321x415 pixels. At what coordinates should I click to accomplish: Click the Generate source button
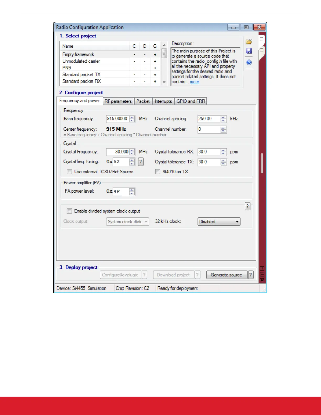[227, 275]
